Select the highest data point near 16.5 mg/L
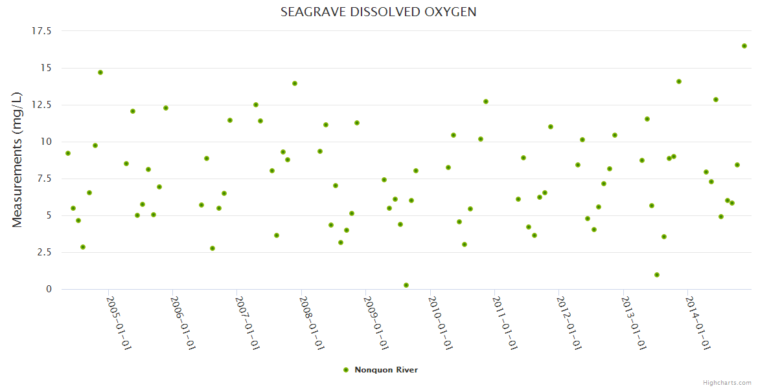The height and width of the screenshot is (388, 758). pyautogui.click(x=744, y=46)
